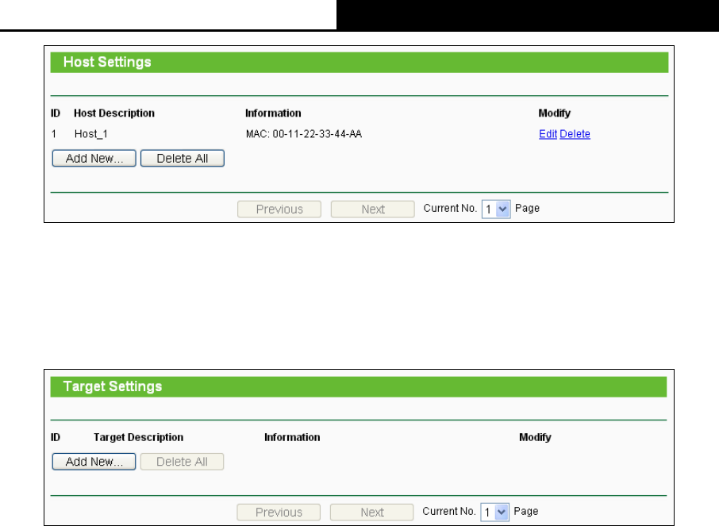This screenshot has height=526, width=719.
Task: Click Delete All in Host Settings
Action: pyautogui.click(x=183, y=158)
